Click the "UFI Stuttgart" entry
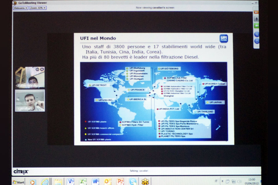Image resolution: width=278 pixels, height=185 pixels. (x=136, y=79)
